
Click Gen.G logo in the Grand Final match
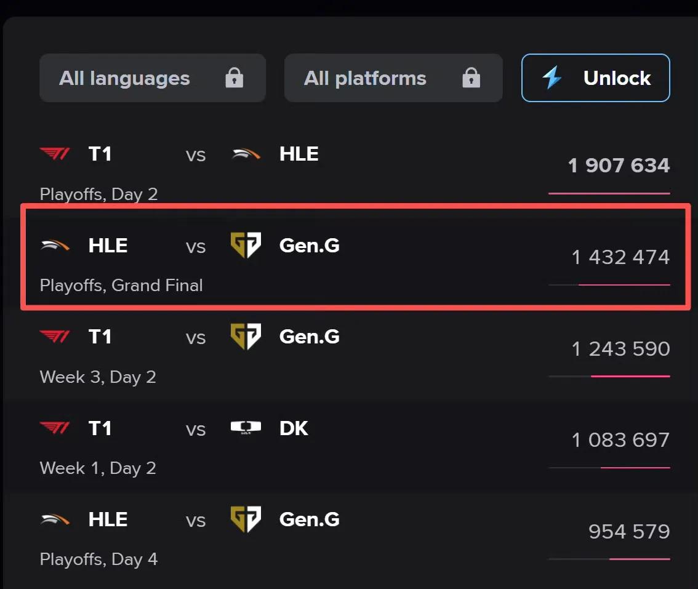pos(246,245)
